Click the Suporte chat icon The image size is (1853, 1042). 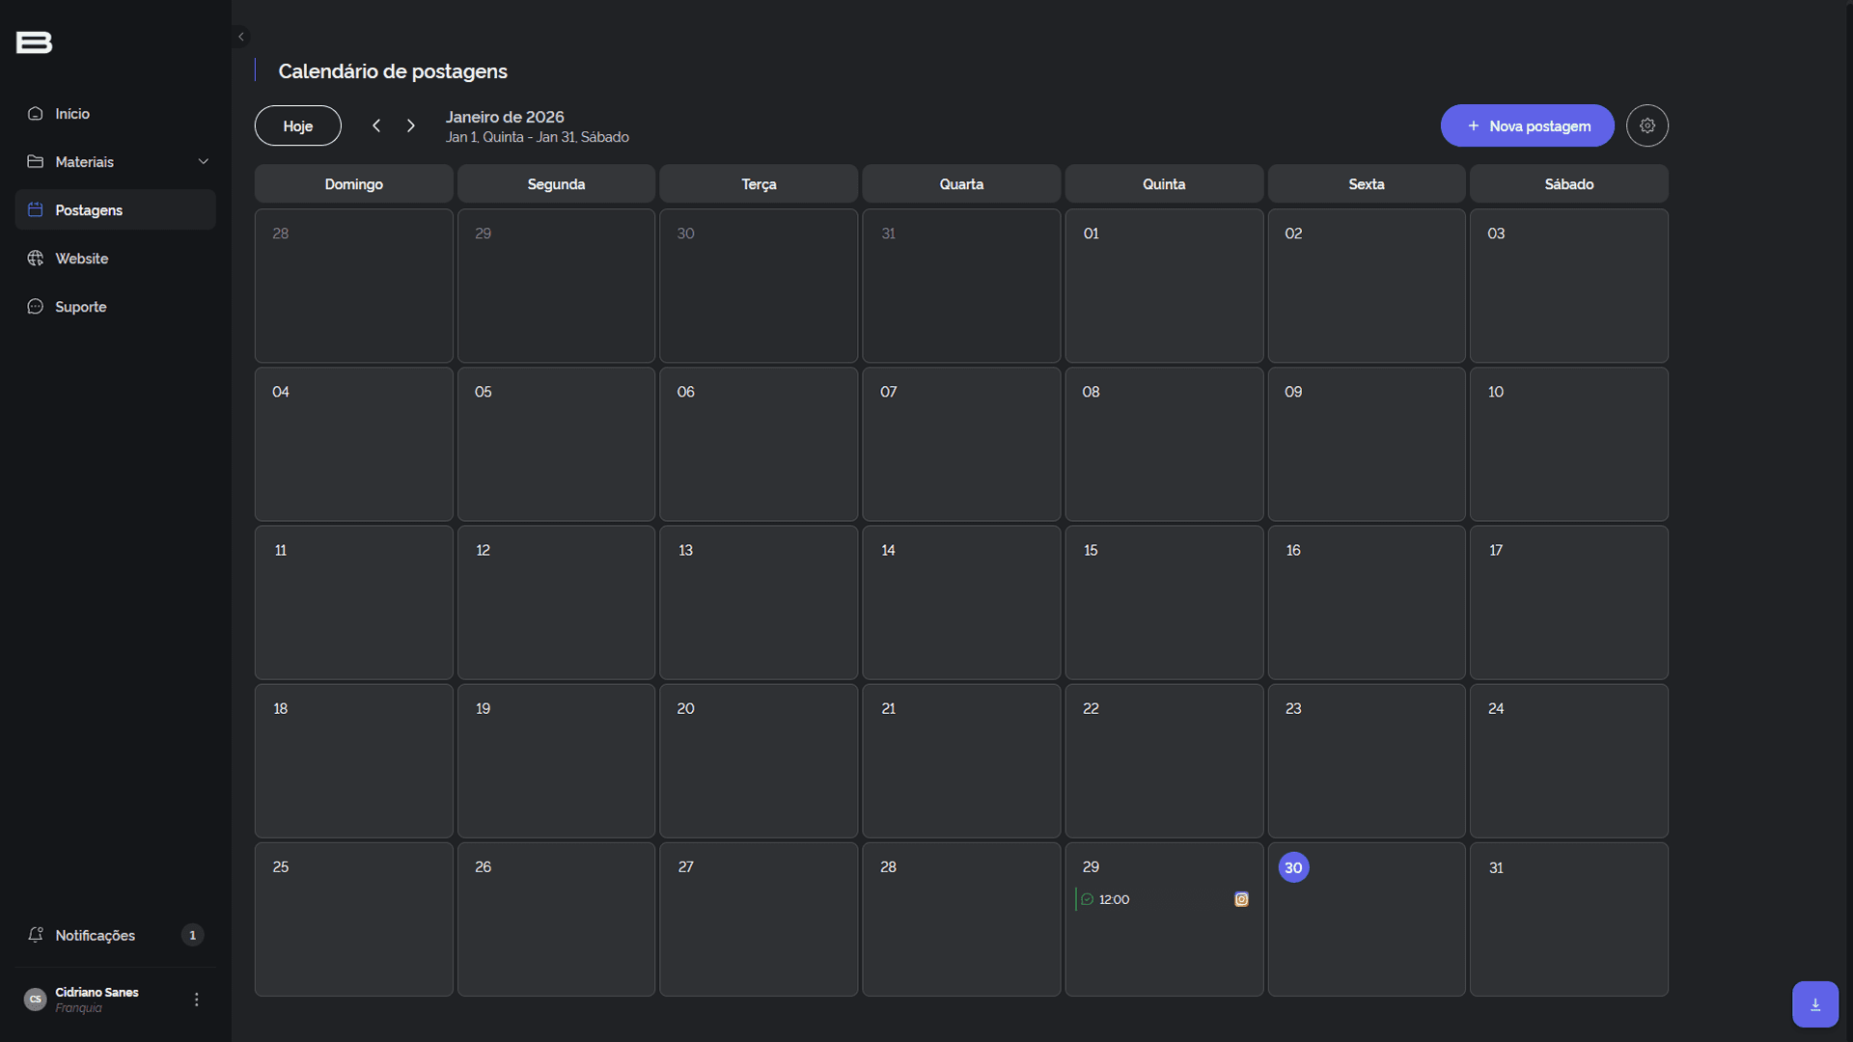point(36,307)
